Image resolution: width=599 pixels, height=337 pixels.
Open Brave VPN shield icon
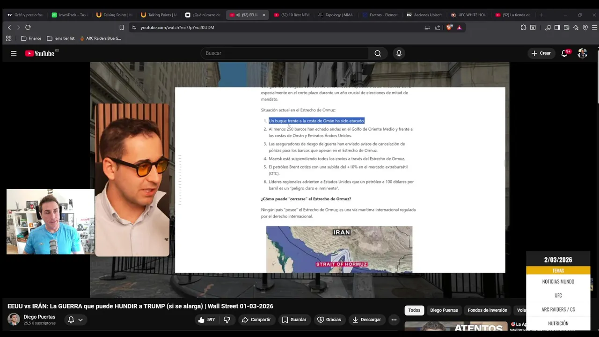click(x=585, y=28)
